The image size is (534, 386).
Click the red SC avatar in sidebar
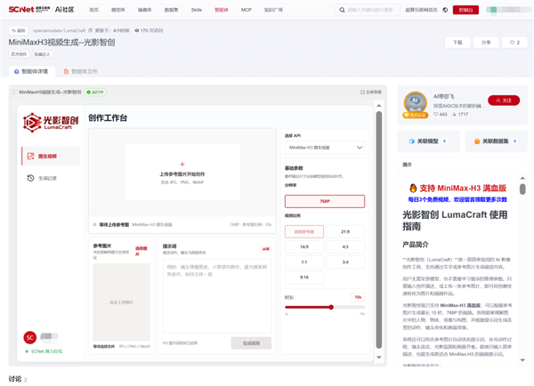pos(30,337)
